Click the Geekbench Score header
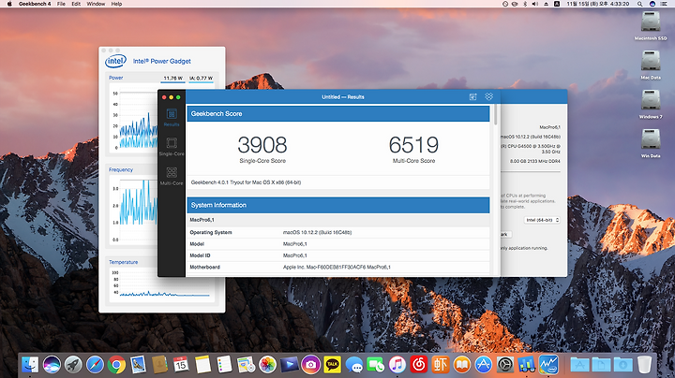675x378 pixels. click(338, 114)
